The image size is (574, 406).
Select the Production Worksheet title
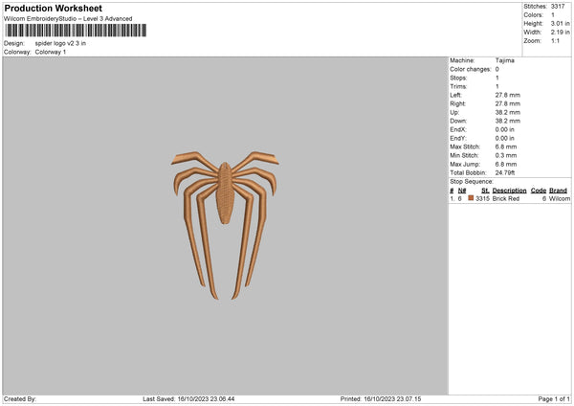[53, 8]
